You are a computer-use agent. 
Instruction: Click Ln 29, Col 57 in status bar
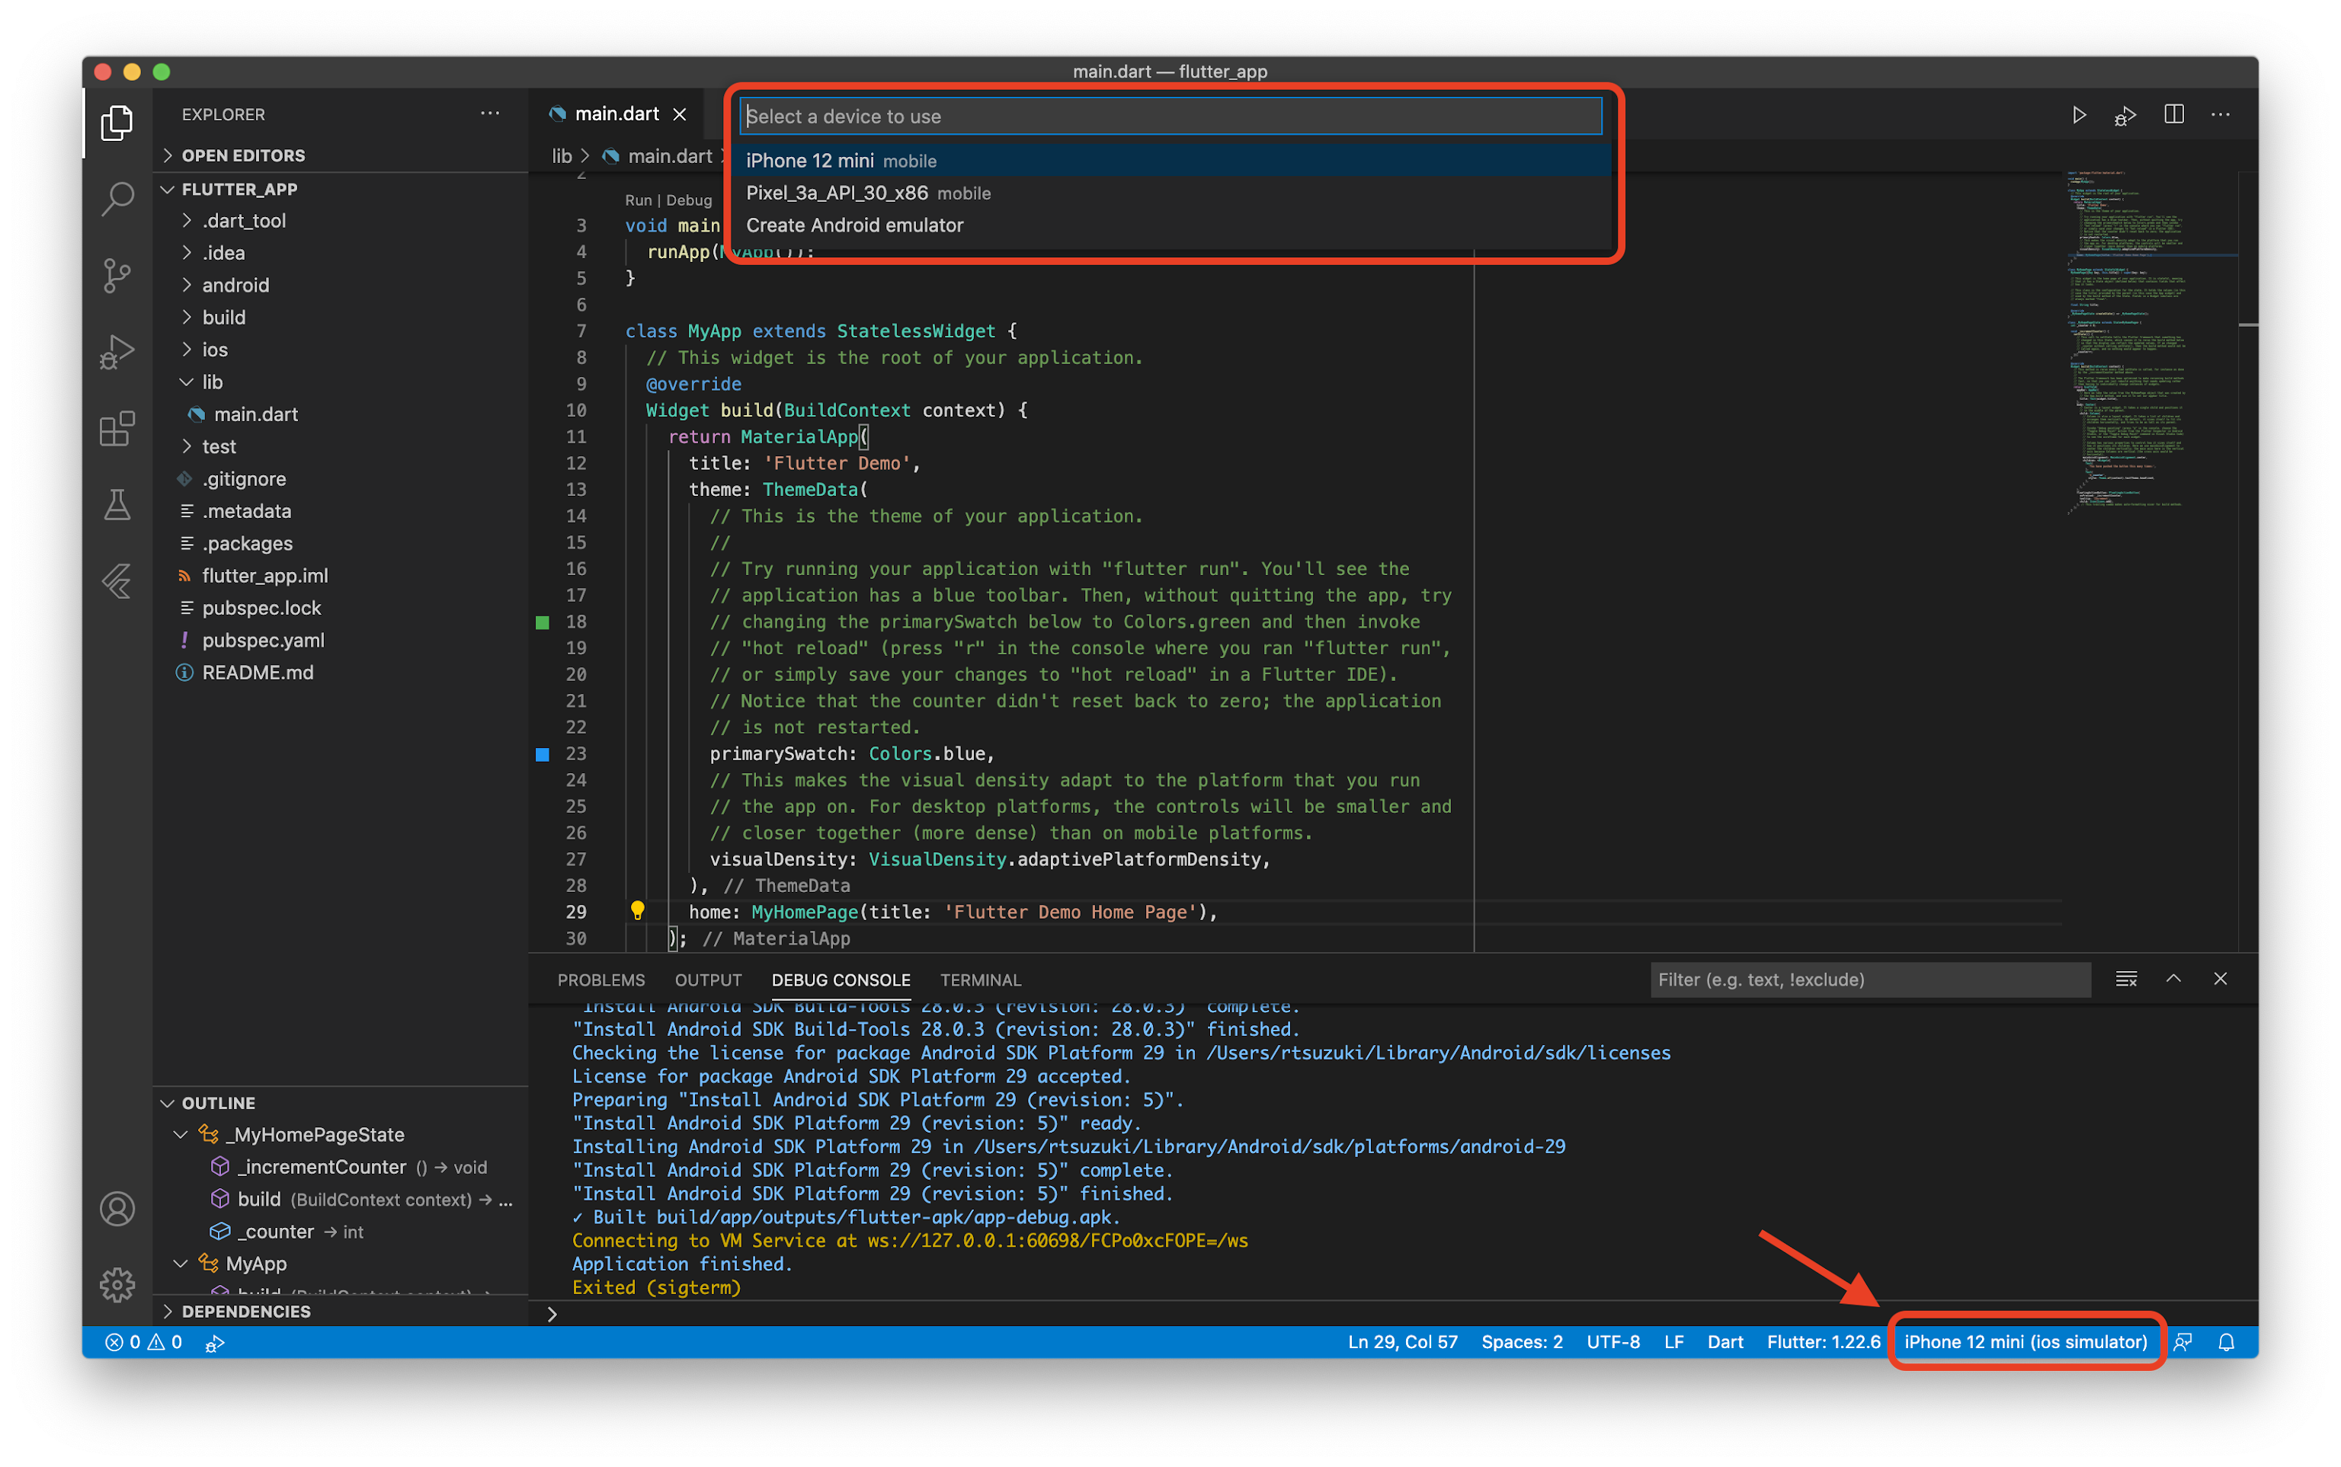coord(1402,1342)
